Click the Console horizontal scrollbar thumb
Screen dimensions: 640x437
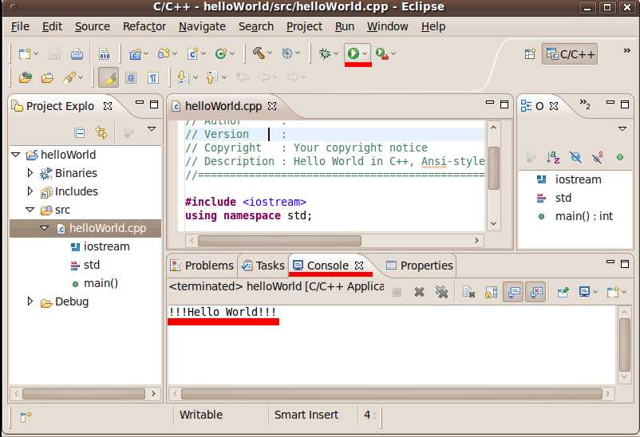[x=392, y=394]
